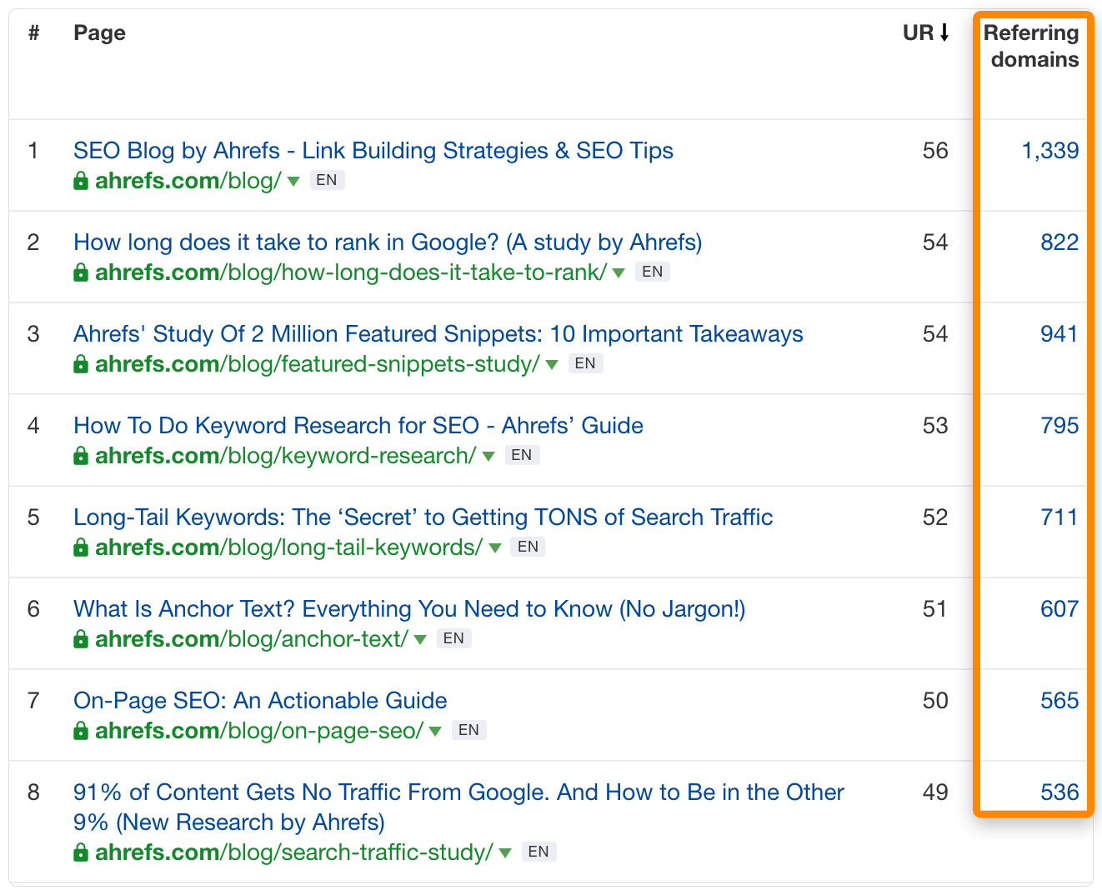The width and height of the screenshot is (1102, 895).
Task: Open the dropdown next to keyword-research URL
Action: point(488,456)
